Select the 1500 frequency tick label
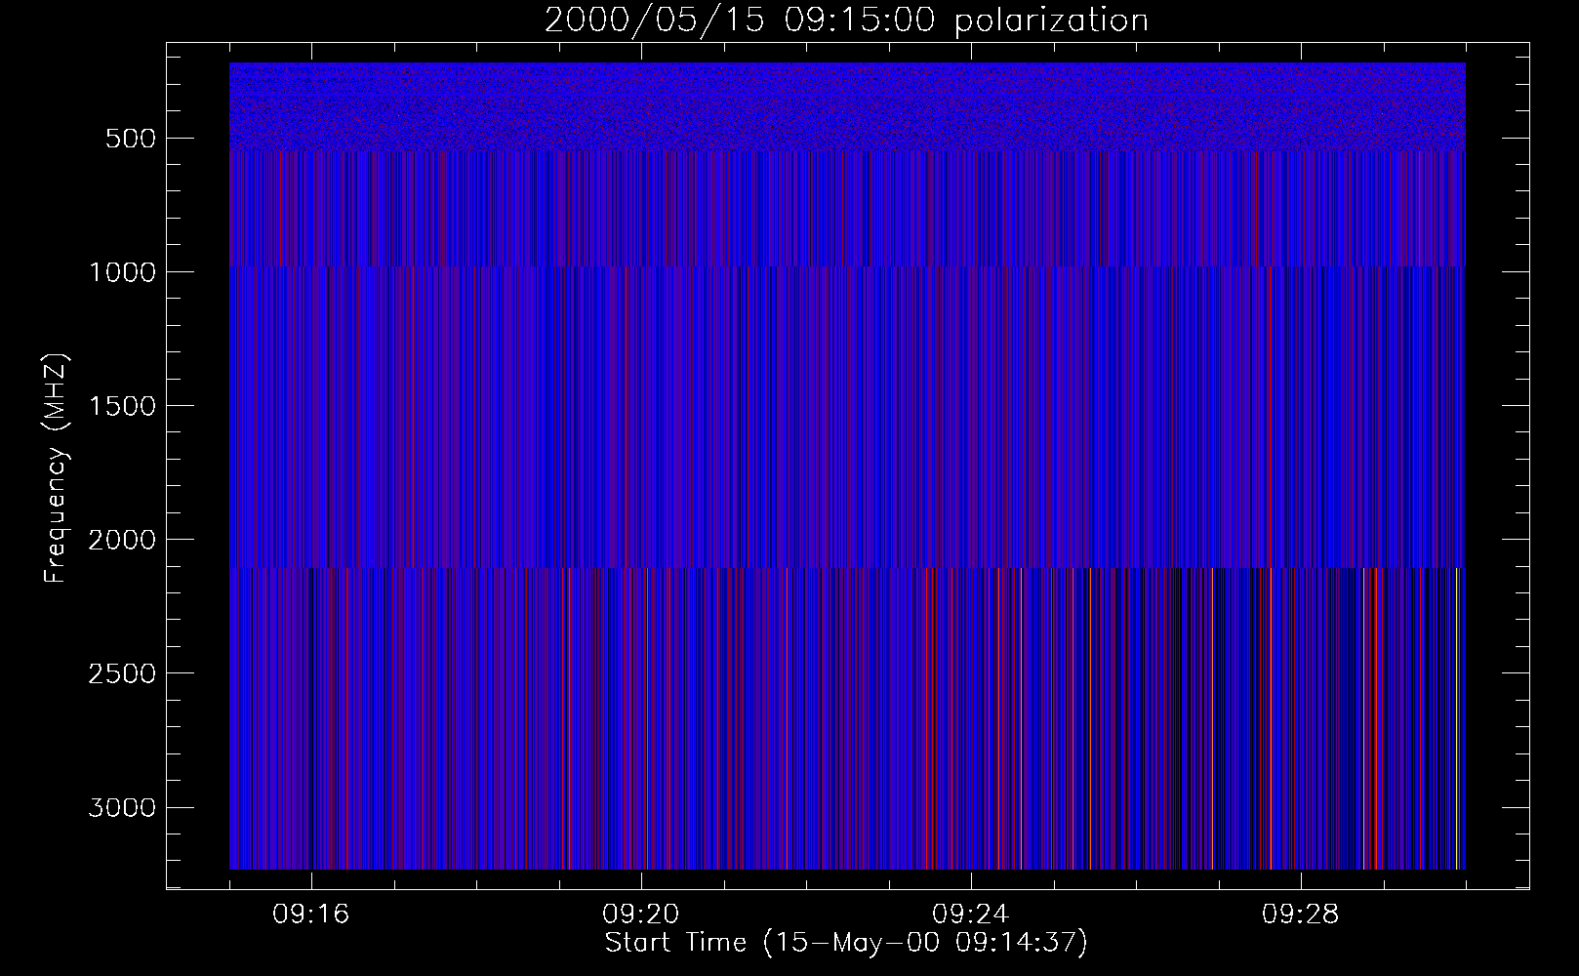Screen dimensions: 1579x976 click(121, 406)
